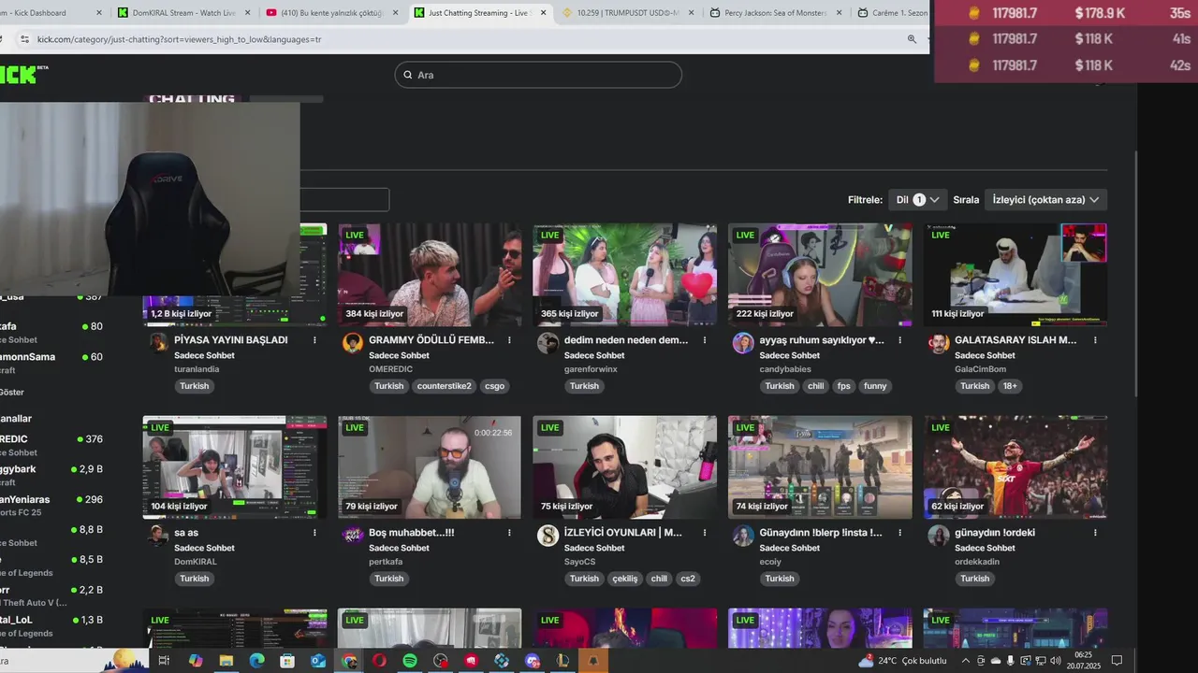
Task: Click weather widget 24°C Çok bulutlu
Action: tap(903, 661)
